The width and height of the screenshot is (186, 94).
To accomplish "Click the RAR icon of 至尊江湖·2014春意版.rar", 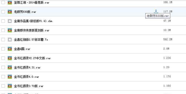I will 10,2.
